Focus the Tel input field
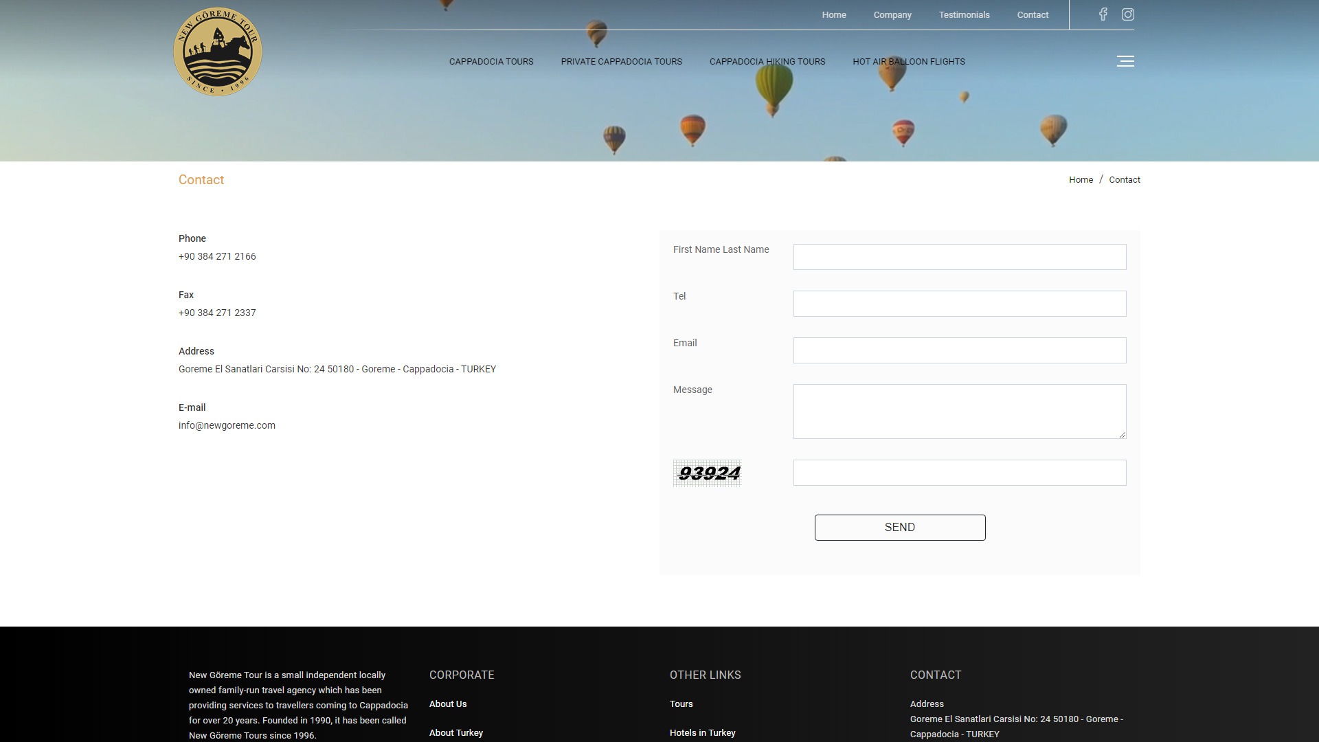Image resolution: width=1319 pixels, height=742 pixels. click(960, 304)
